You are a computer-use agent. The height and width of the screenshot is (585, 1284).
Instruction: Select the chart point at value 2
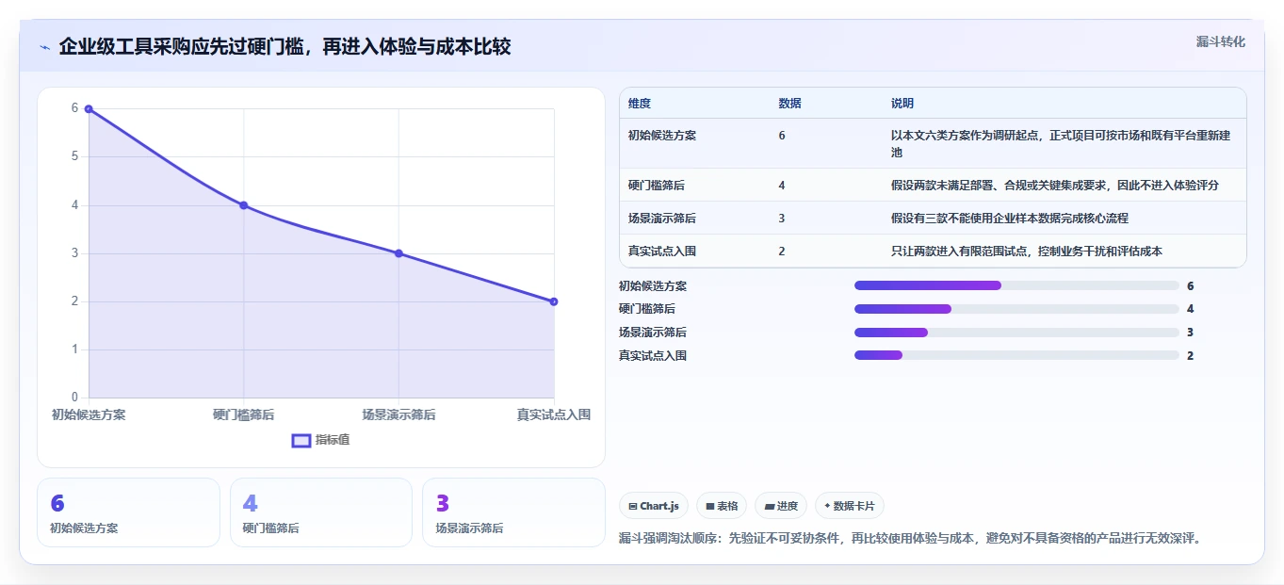[554, 301]
